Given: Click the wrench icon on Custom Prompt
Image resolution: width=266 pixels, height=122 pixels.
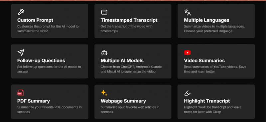Looking at the screenshot, I should pyautogui.click(x=21, y=12).
